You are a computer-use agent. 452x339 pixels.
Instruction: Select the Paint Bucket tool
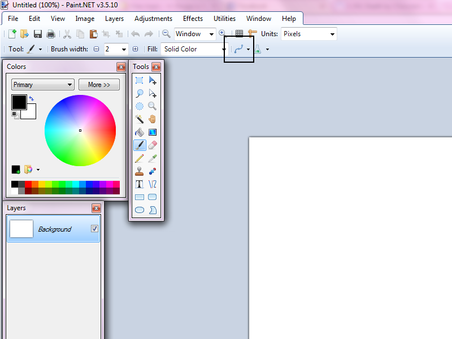[139, 132]
